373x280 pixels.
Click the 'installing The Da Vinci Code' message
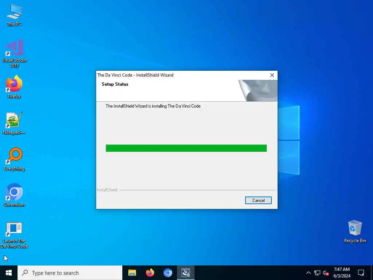153,106
